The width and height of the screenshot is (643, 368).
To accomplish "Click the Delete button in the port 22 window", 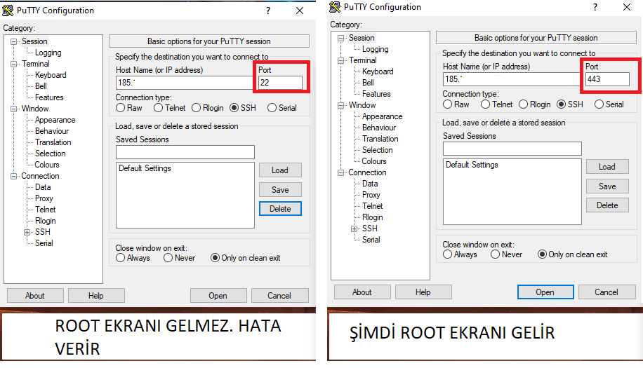I will 280,209.
